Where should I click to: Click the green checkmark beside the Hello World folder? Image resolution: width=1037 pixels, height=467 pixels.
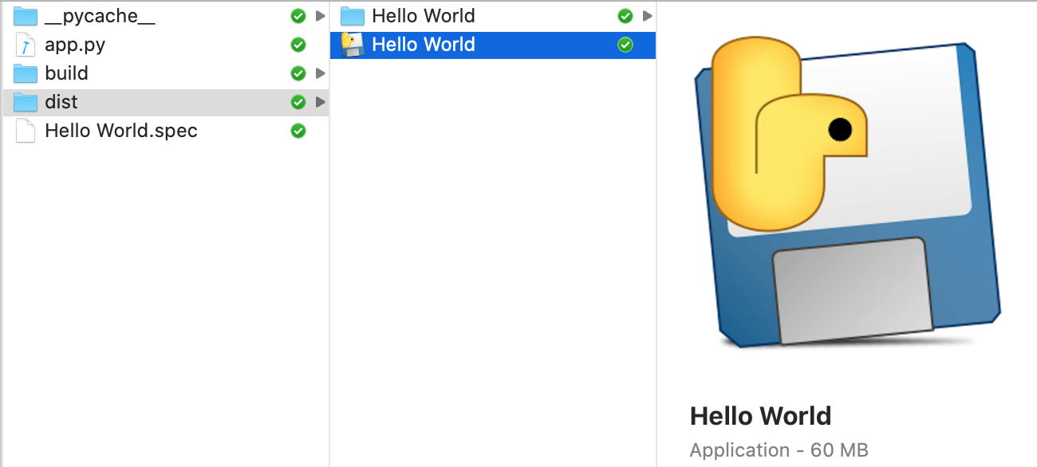pos(625,16)
